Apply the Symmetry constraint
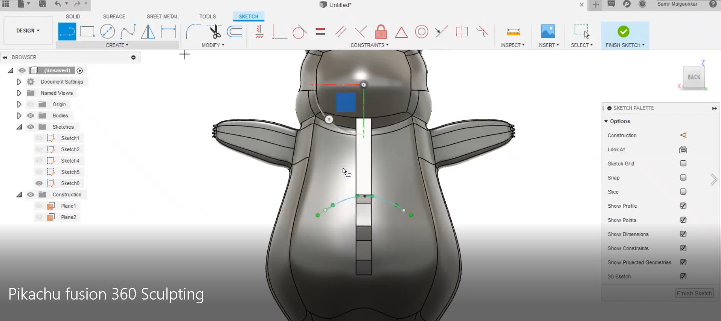 point(462,32)
